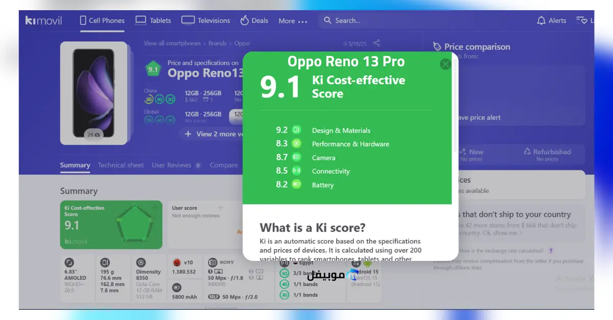Click the Brands breadcrumb link

(x=217, y=43)
